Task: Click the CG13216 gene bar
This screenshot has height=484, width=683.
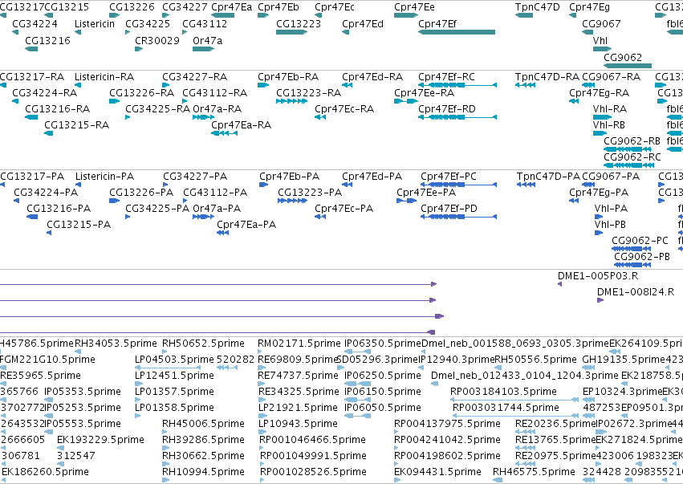Action: [x=31, y=49]
